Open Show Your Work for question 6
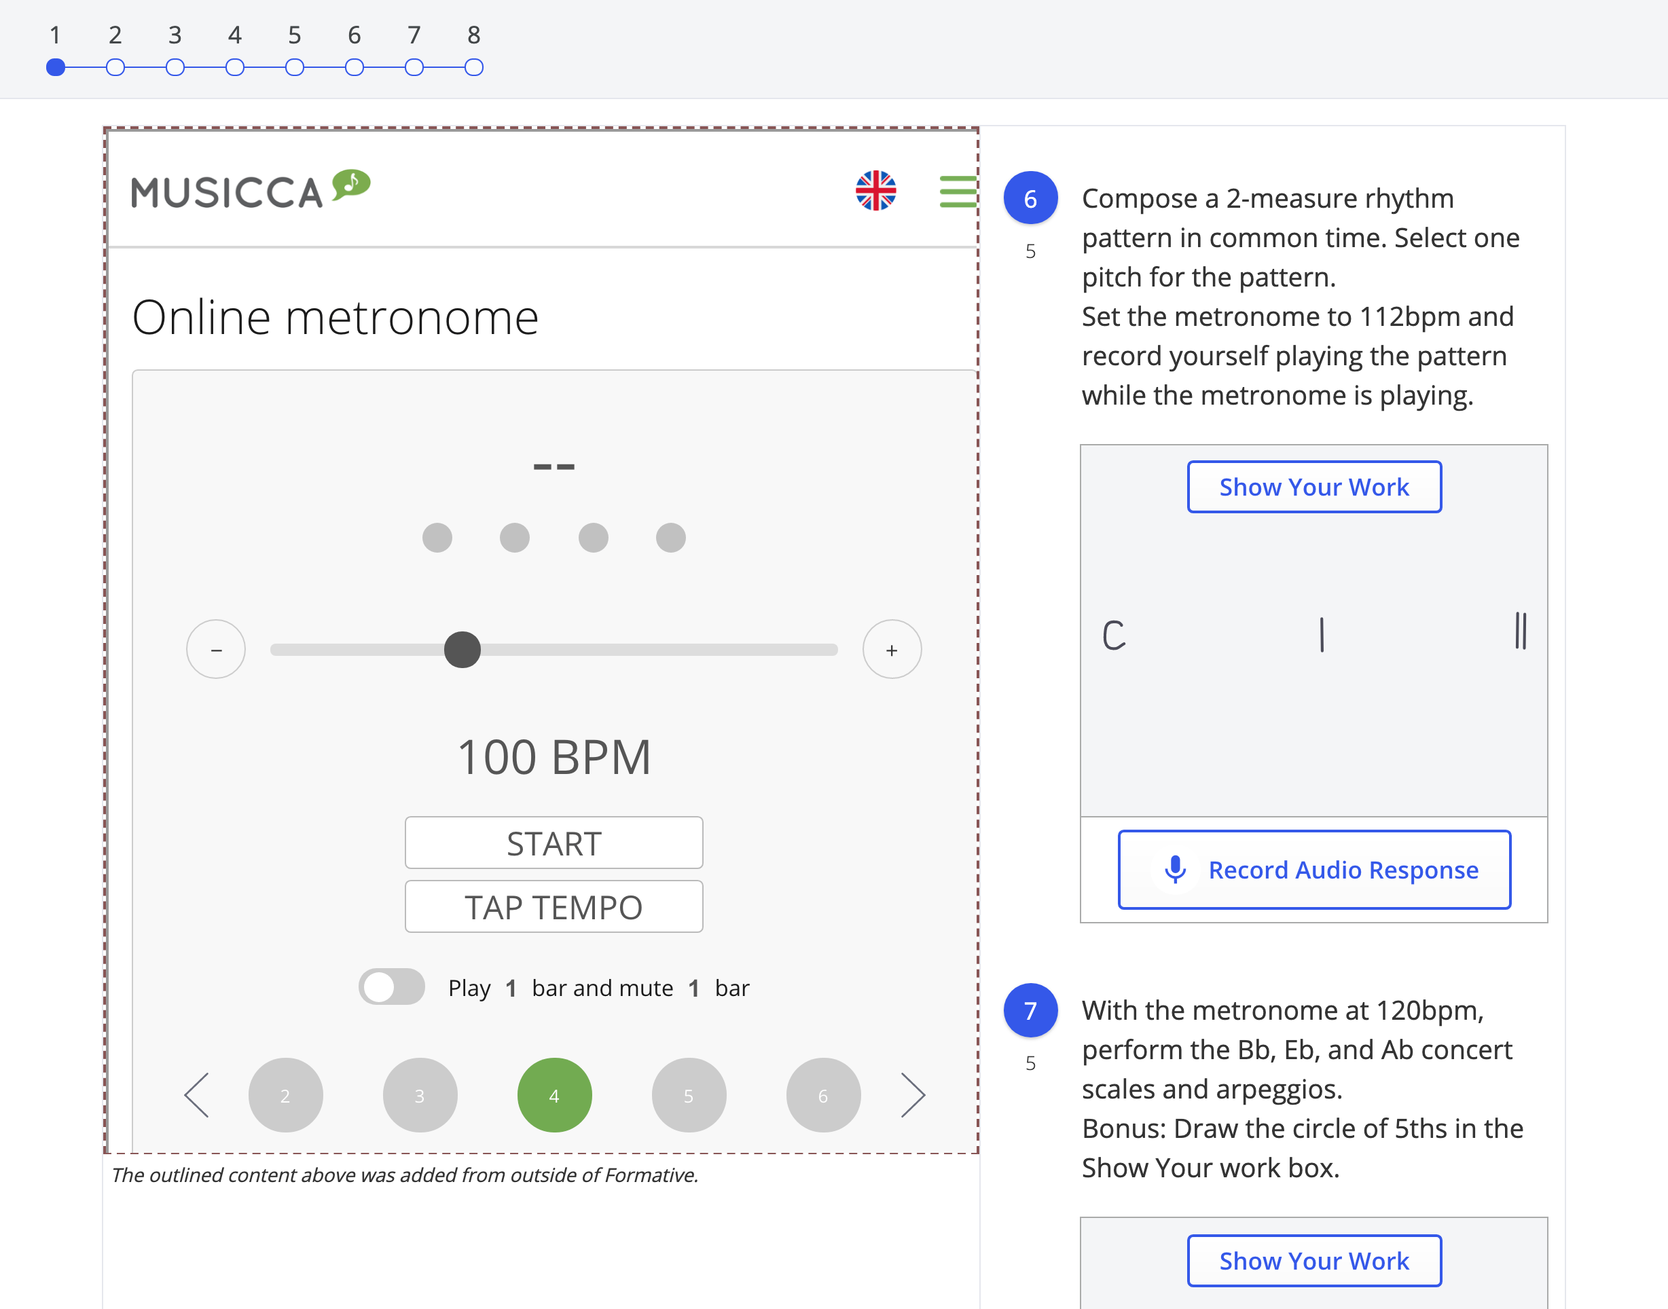Image resolution: width=1668 pixels, height=1309 pixels. point(1314,487)
